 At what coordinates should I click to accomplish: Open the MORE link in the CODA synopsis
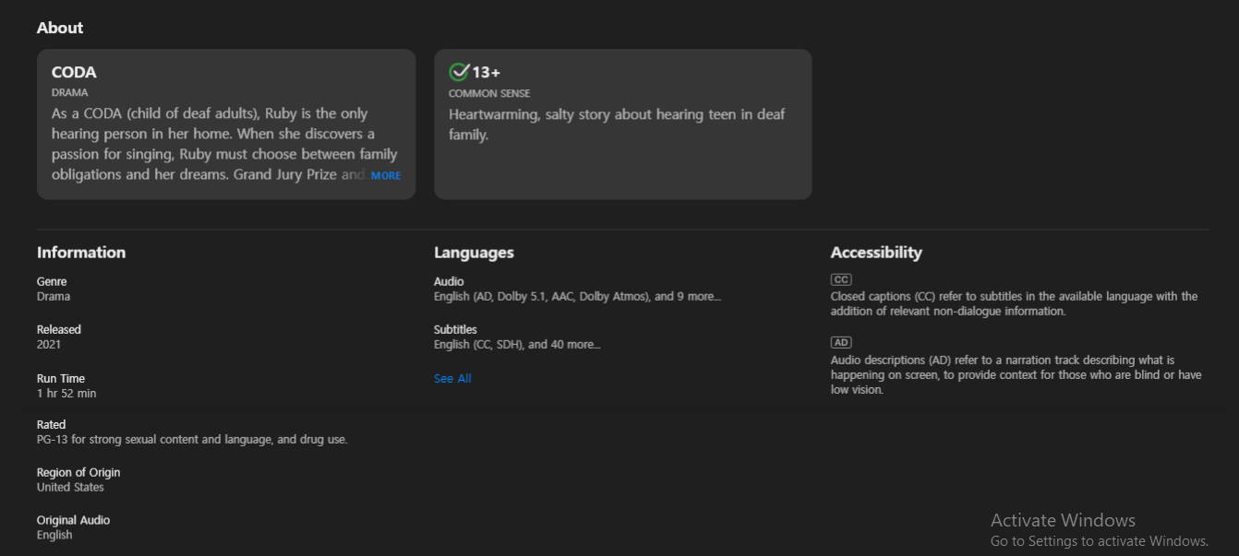point(387,175)
